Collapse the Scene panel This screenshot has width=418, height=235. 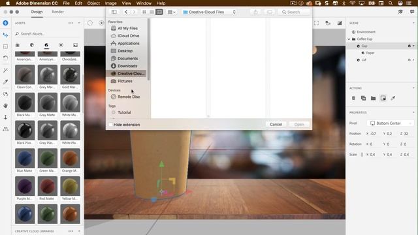(x=413, y=23)
